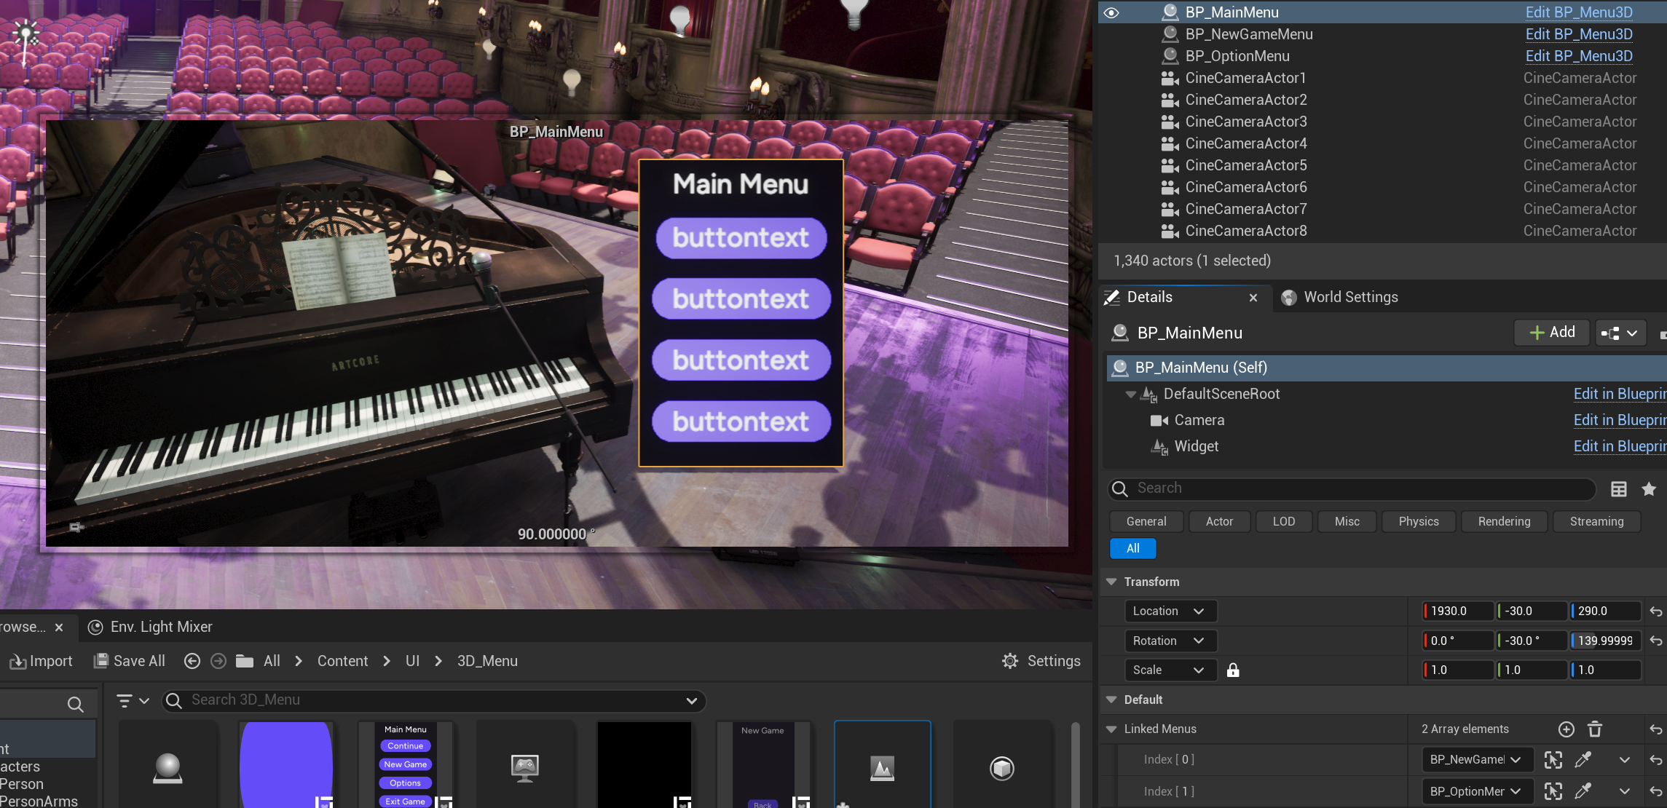Toggle favorites star in Details search
This screenshot has height=808, width=1667.
pos(1649,488)
